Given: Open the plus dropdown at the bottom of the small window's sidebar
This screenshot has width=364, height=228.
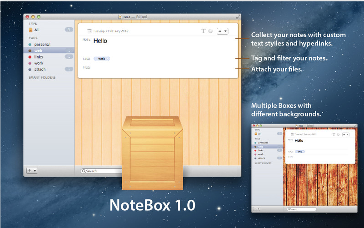Looking at the screenshot, I should point(256,209).
